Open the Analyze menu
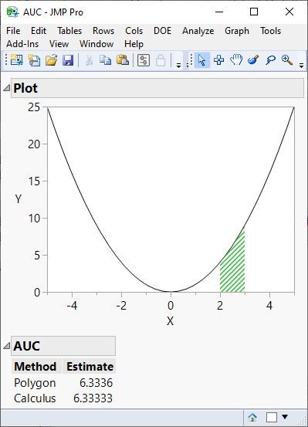The width and height of the screenshot is (308, 427). pyautogui.click(x=198, y=31)
